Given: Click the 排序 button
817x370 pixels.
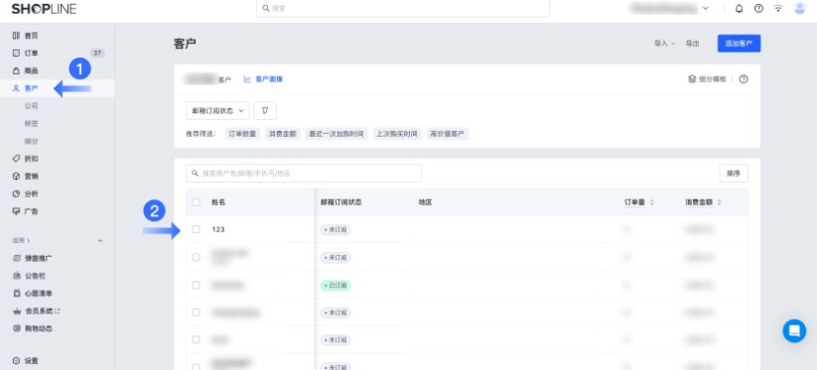Looking at the screenshot, I should [x=734, y=174].
